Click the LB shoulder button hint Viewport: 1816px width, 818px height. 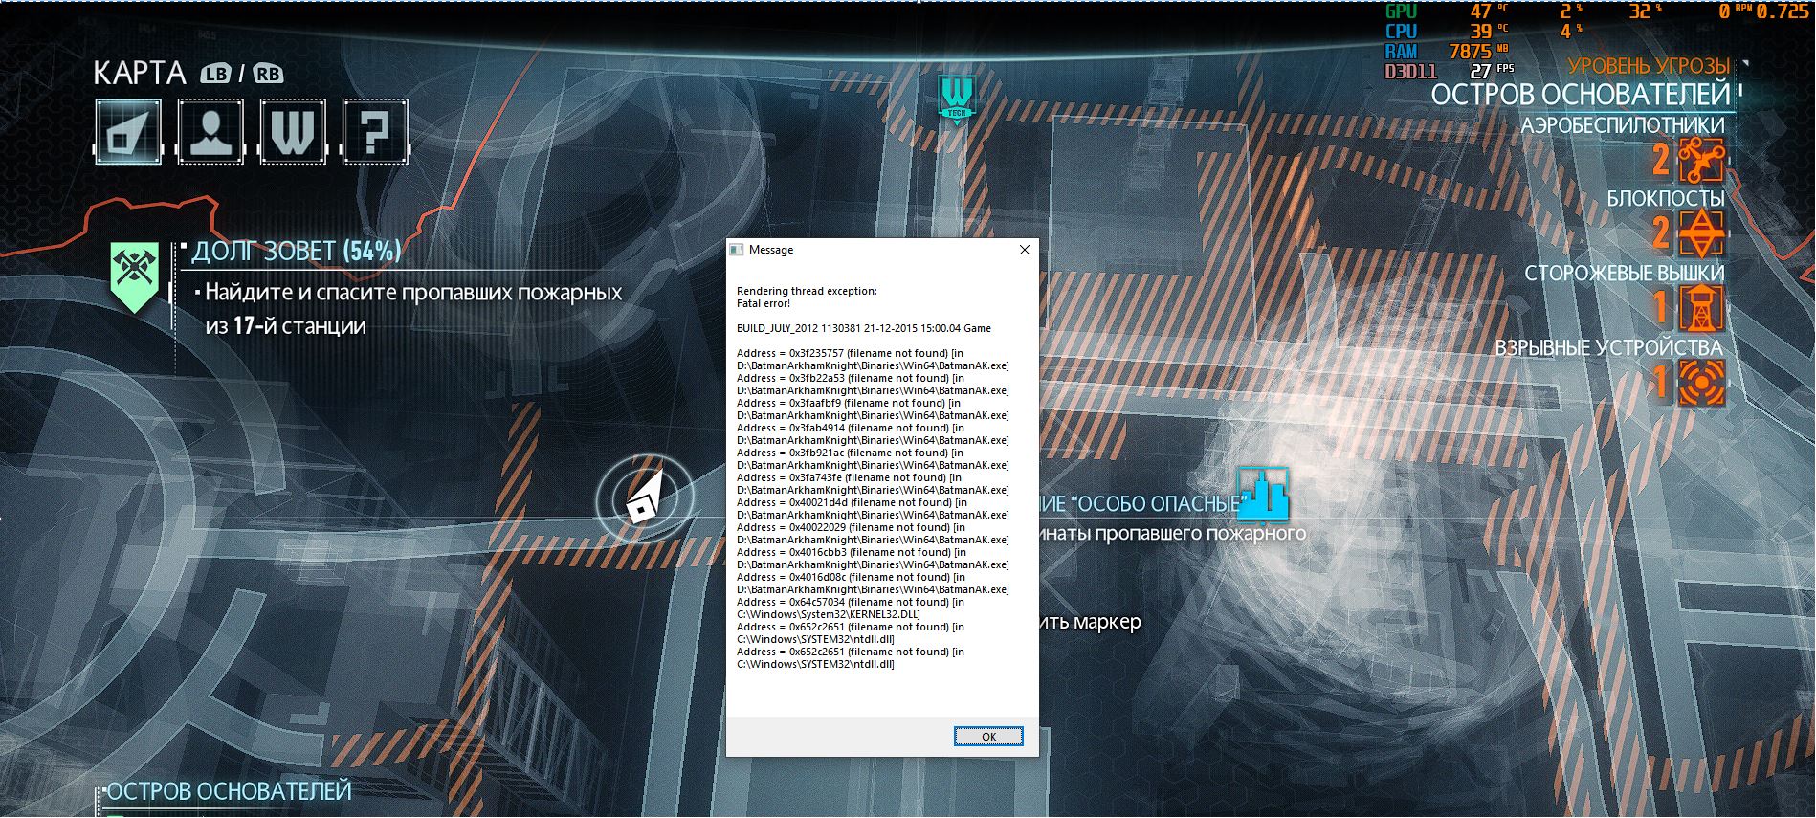(215, 74)
